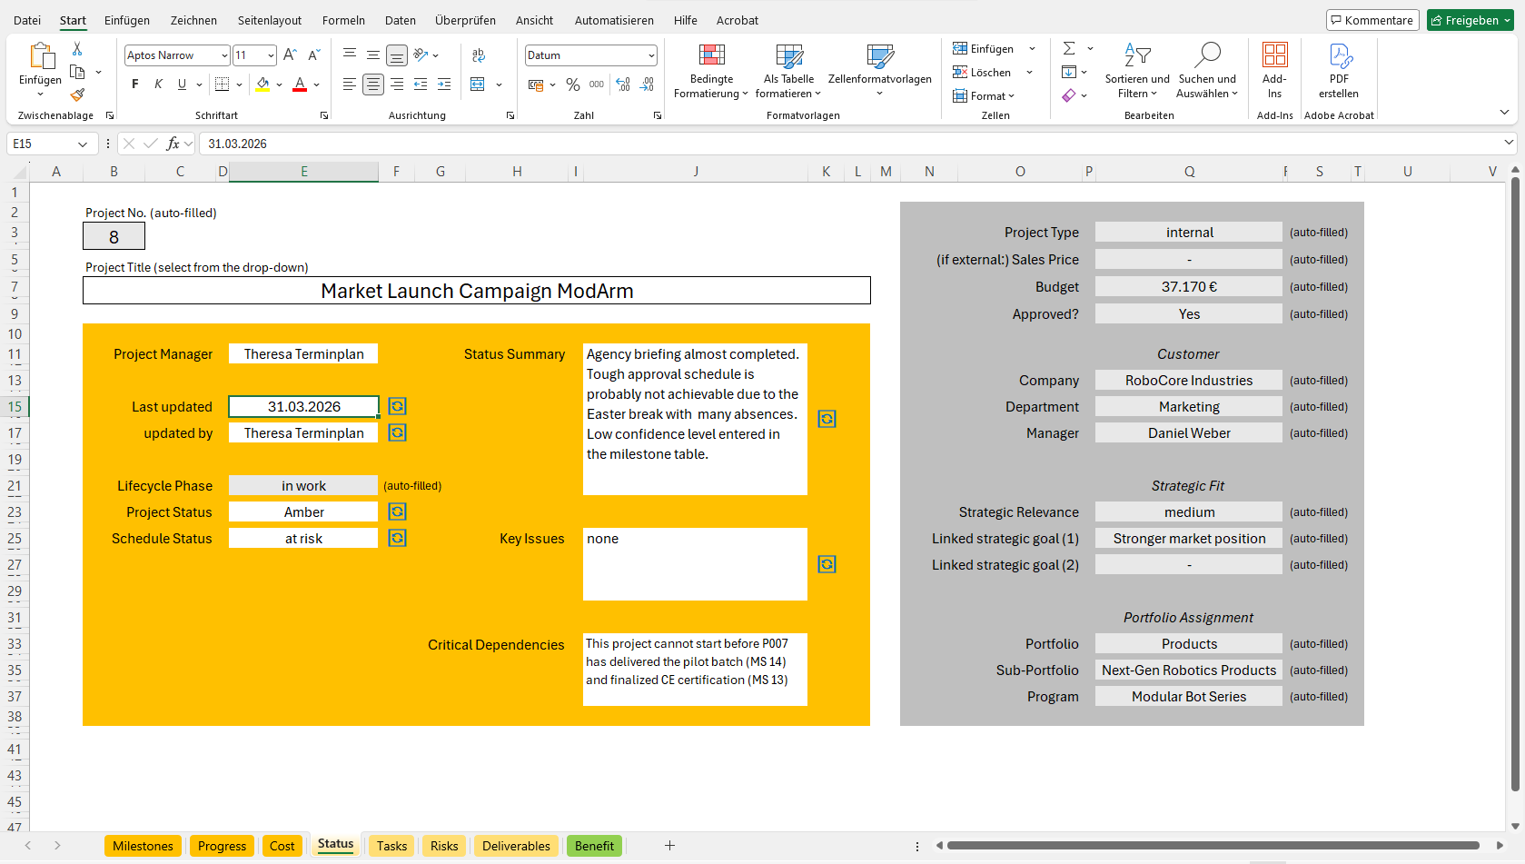1525x864 pixels.
Task: Open the Datum number format dropdown
Action: coord(651,55)
